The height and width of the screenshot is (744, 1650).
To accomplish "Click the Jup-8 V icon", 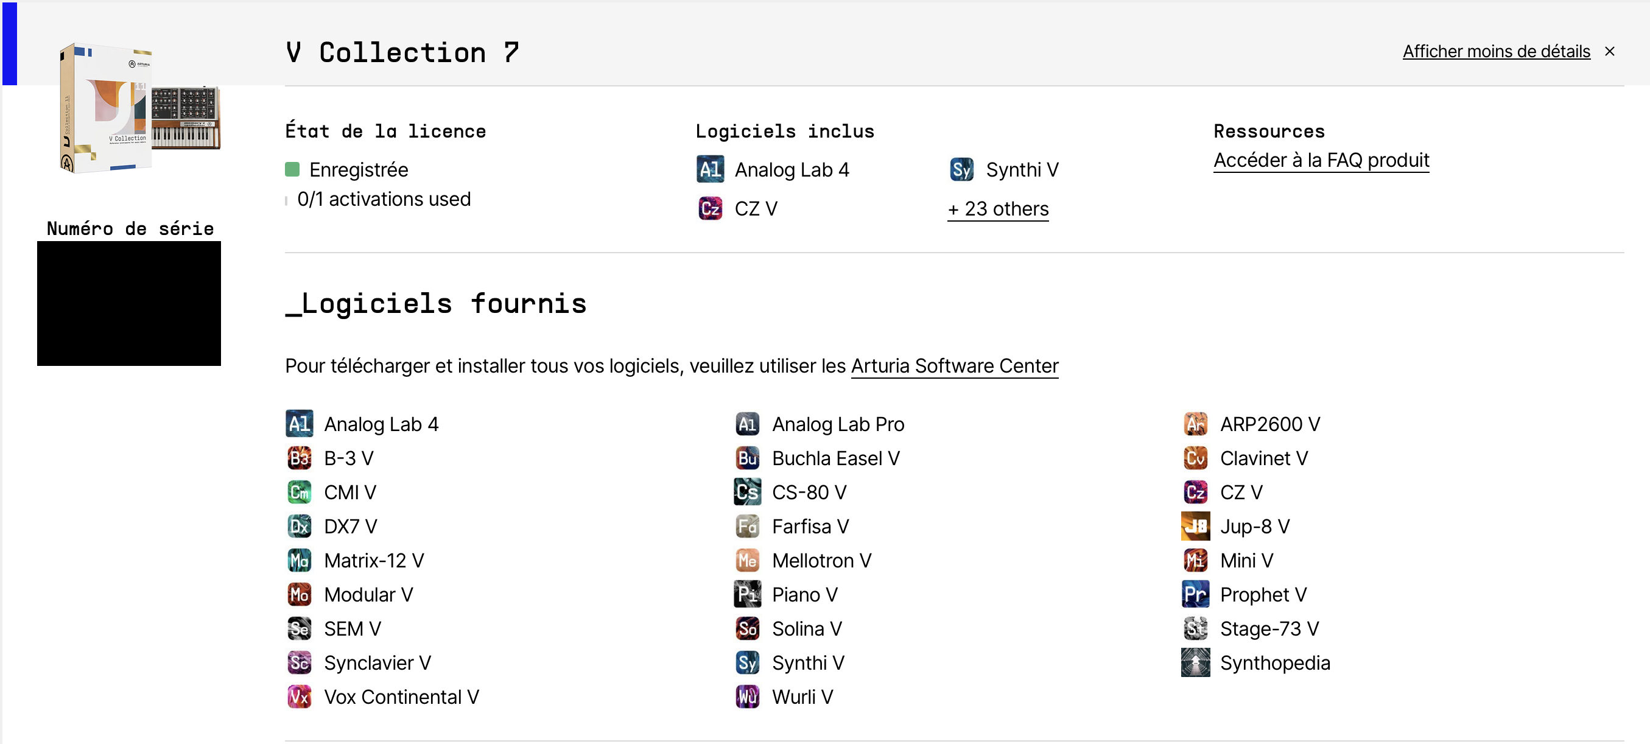I will [x=1195, y=526].
